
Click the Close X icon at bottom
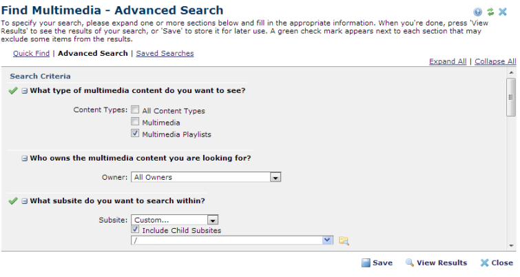pyautogui.click(x=485, y=263)
